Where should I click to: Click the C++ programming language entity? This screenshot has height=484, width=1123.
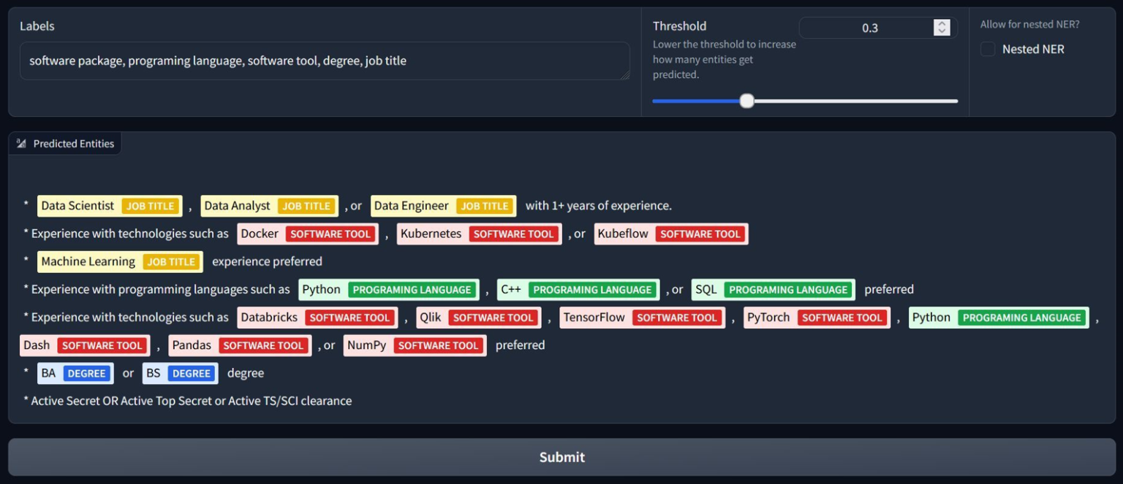tap(578, 289)
